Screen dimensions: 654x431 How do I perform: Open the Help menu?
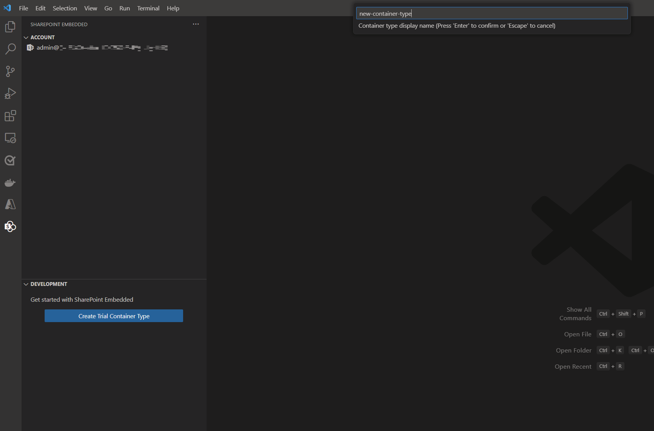[173, 8]
